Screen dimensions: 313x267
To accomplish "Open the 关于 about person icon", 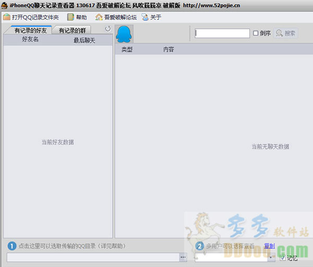I will (x=145, y=17).
